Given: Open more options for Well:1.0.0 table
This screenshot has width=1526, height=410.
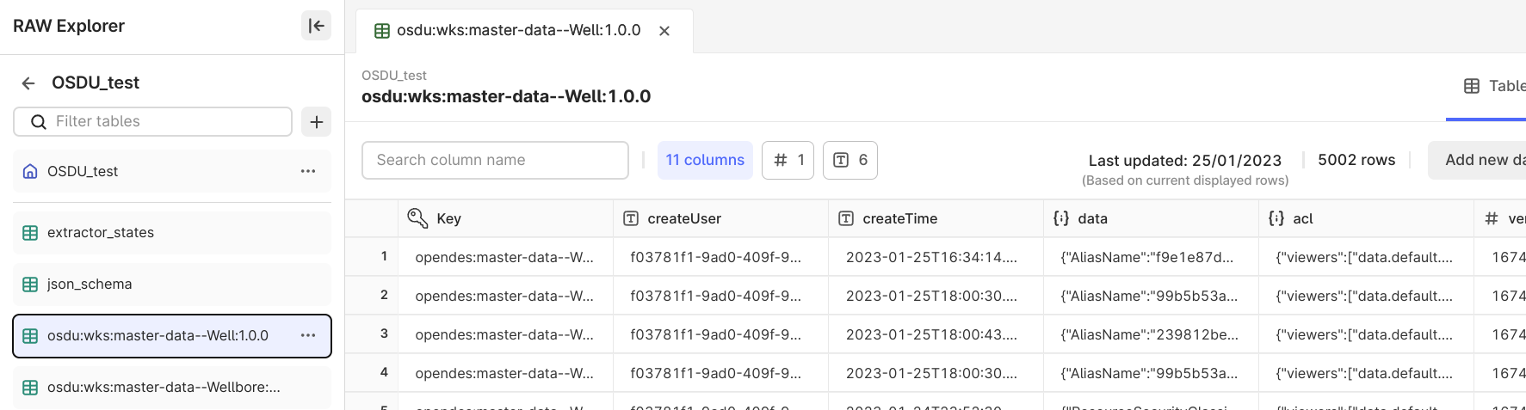Looking at the screenshot, I should [x=308, y=335].
